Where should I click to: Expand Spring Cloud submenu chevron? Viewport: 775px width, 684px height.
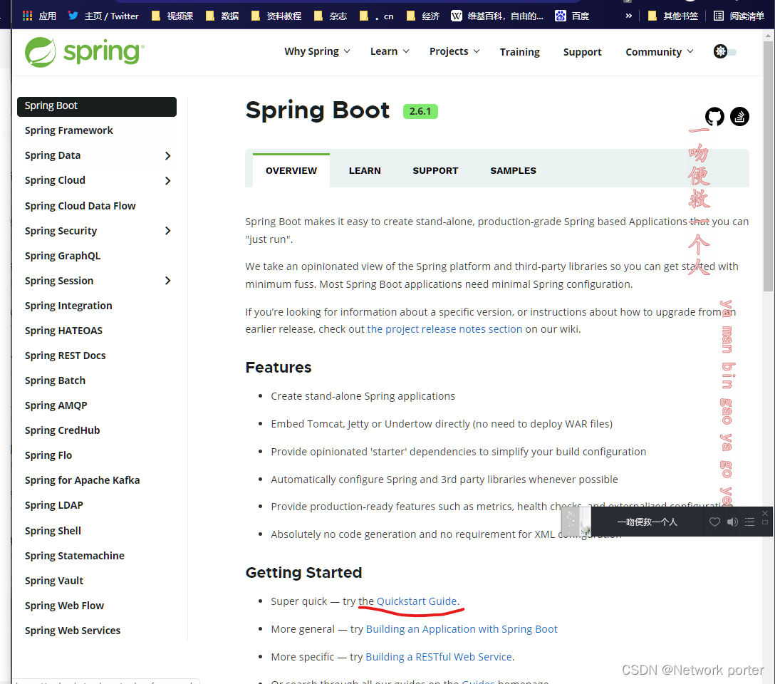pos(167,181)
